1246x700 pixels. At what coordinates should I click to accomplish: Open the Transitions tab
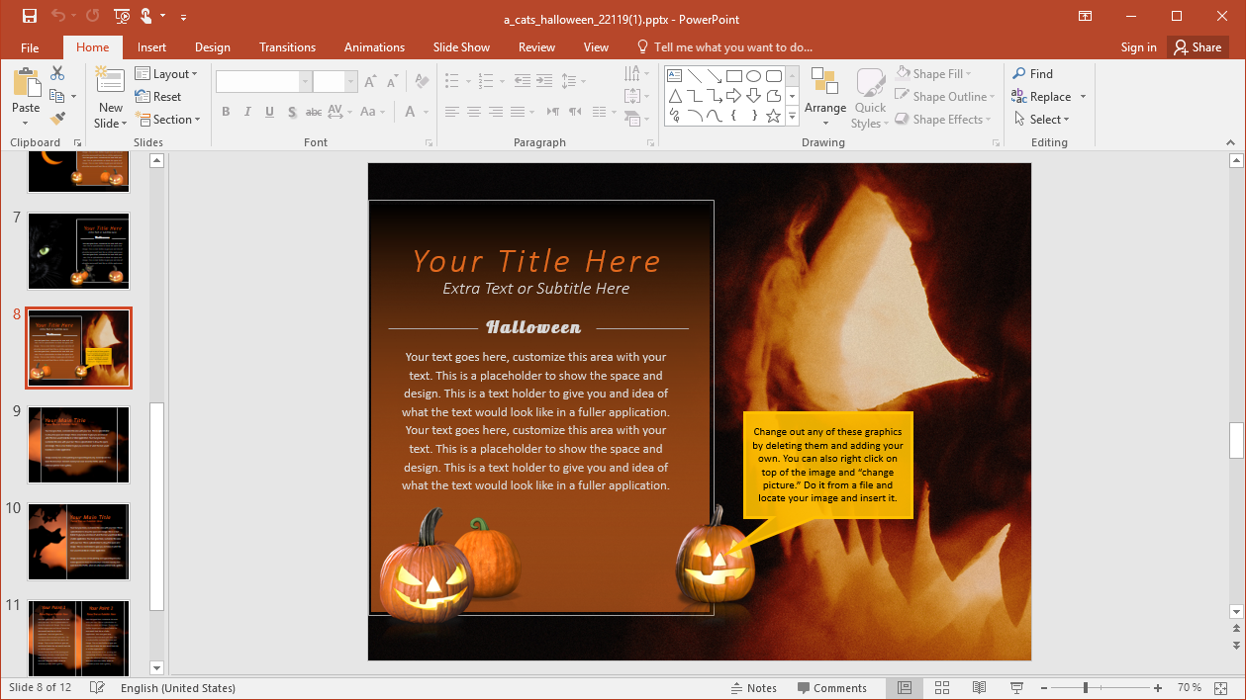pos(287,47)
